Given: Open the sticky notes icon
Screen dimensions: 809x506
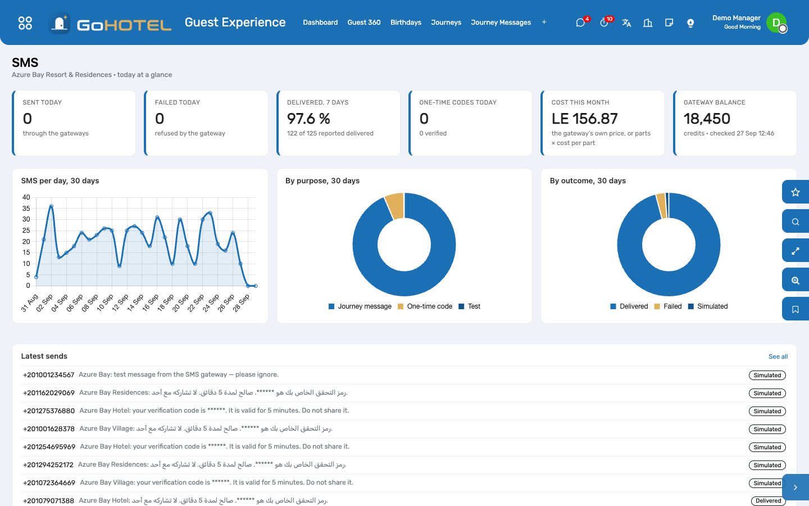Looking at the screenshot, I should (669, 22).
